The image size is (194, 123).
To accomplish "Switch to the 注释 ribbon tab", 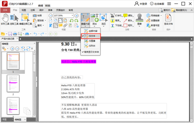I will pyautogui.click(x=33, y=10).
